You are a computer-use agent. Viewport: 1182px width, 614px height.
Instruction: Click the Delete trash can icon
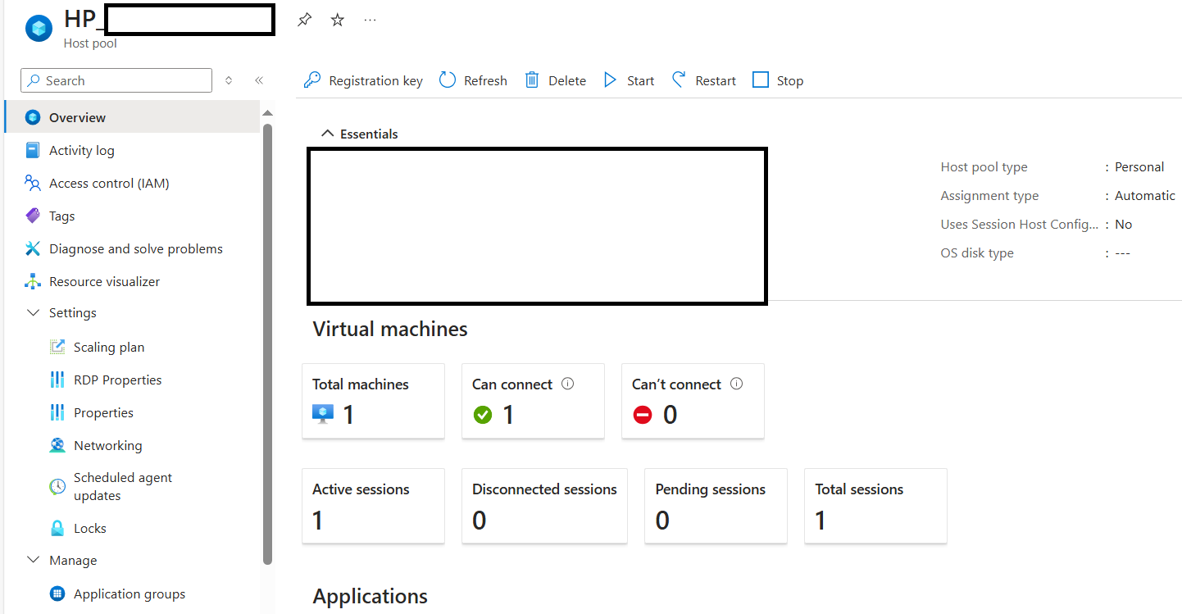click(x=532, y=80)
